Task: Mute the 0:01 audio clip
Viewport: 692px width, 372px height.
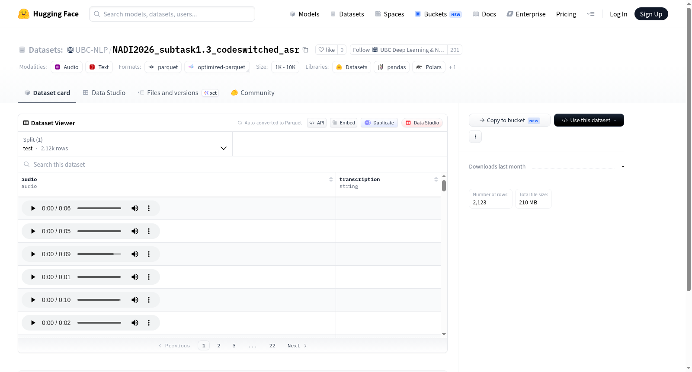Action: click(135, 277)
